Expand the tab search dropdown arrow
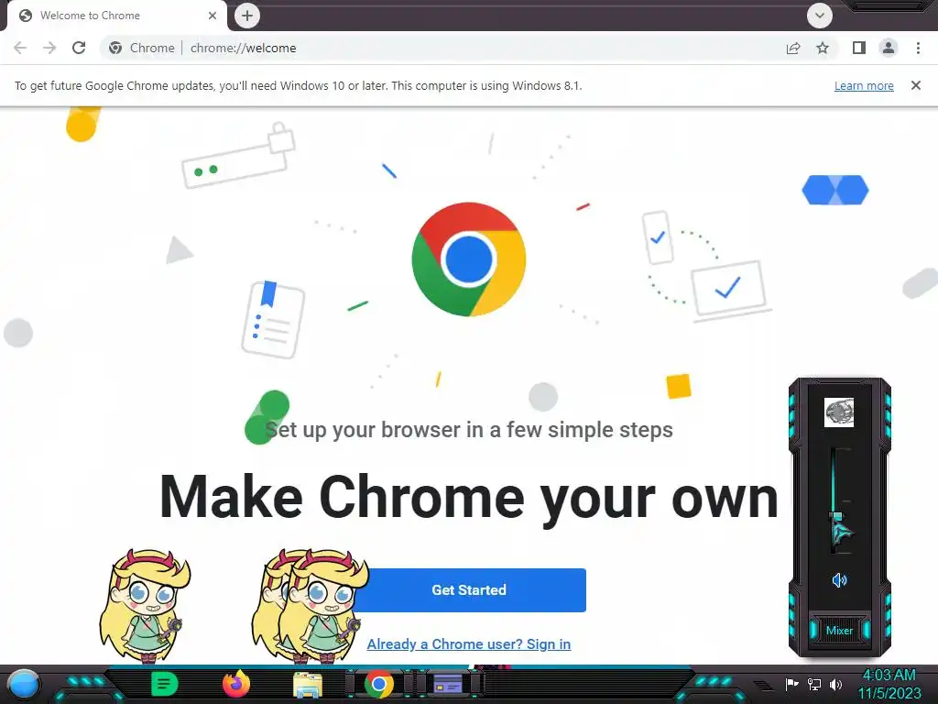Image resolution: width=938 pixels, height=704 pixels. click(820, 16)
